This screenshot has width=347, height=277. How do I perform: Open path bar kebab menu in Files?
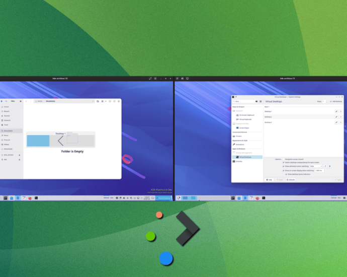point(93,101)
